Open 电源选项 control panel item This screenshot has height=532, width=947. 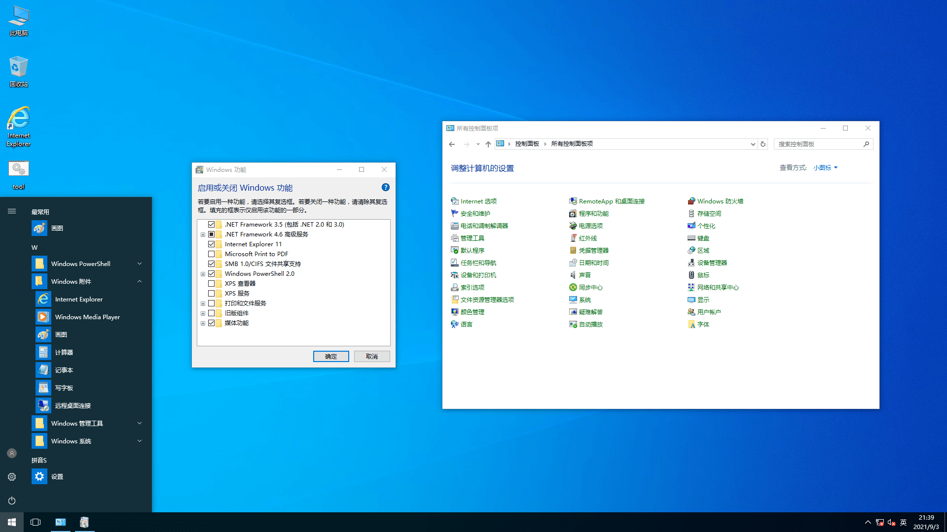point(590,226)
